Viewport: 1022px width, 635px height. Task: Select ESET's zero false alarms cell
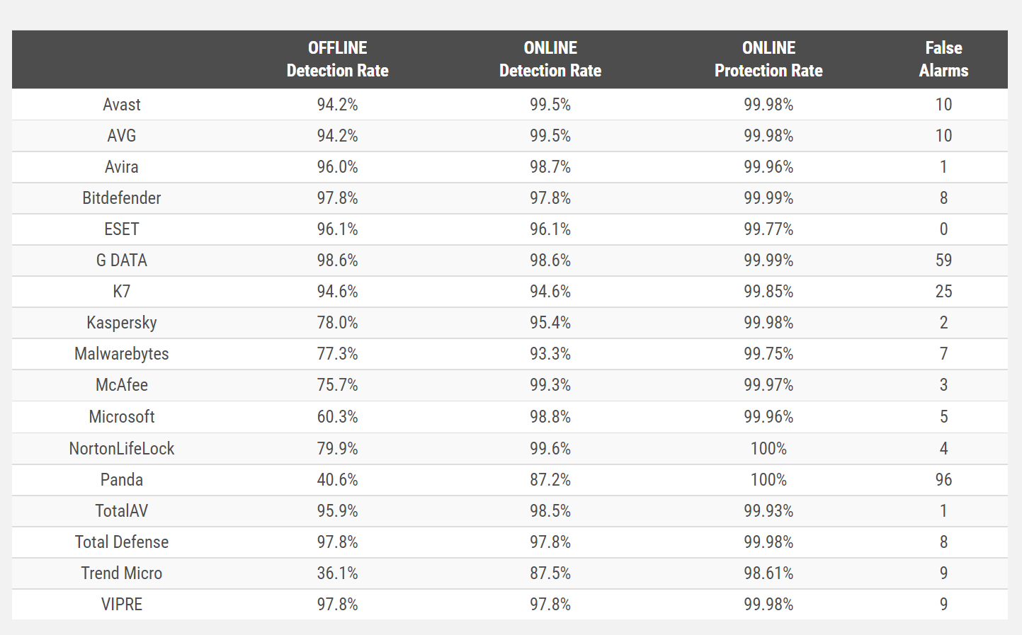pos(943,229)
